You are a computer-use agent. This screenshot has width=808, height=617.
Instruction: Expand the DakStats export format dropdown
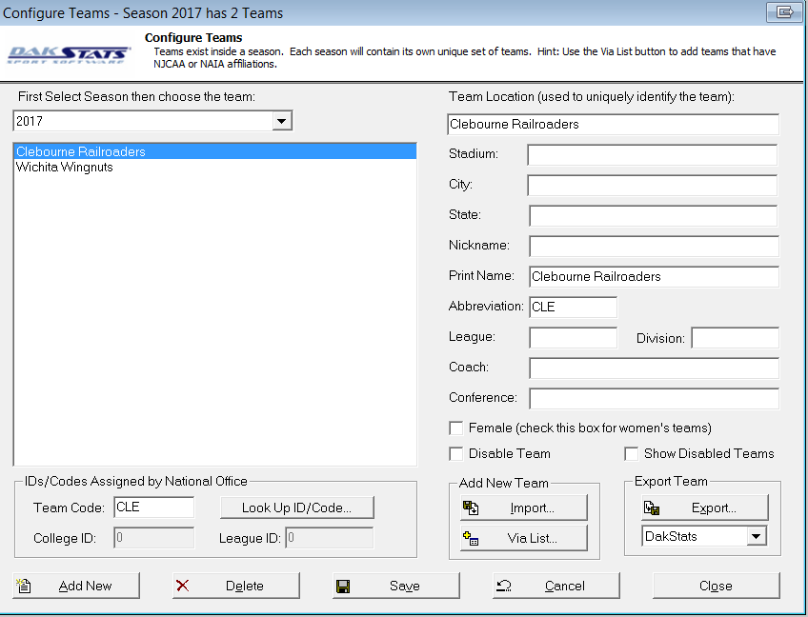pos(757,537)
